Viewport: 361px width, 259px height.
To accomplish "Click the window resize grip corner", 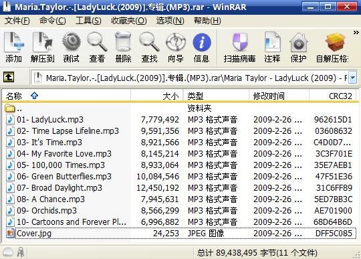I will (357, 255).
